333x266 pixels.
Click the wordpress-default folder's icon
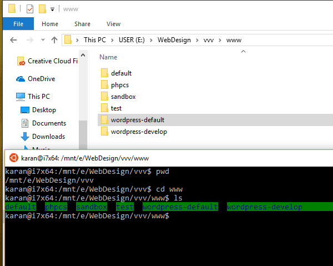[104, 119]
